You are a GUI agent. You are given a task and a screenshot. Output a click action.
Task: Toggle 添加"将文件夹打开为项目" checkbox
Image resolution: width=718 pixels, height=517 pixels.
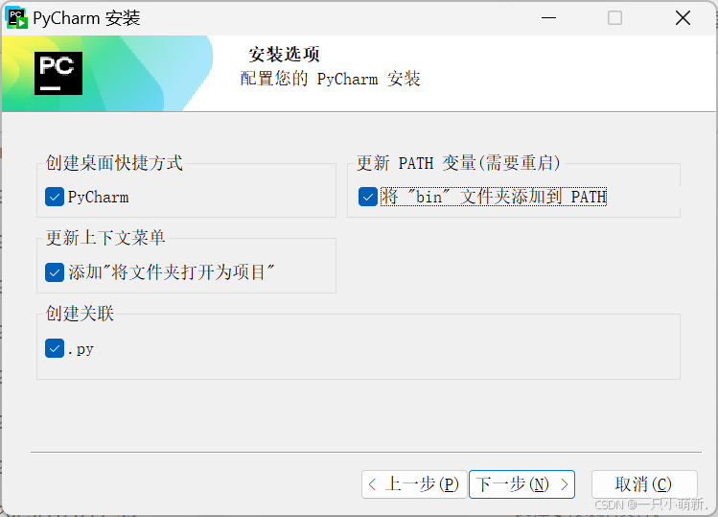point(55,272)
